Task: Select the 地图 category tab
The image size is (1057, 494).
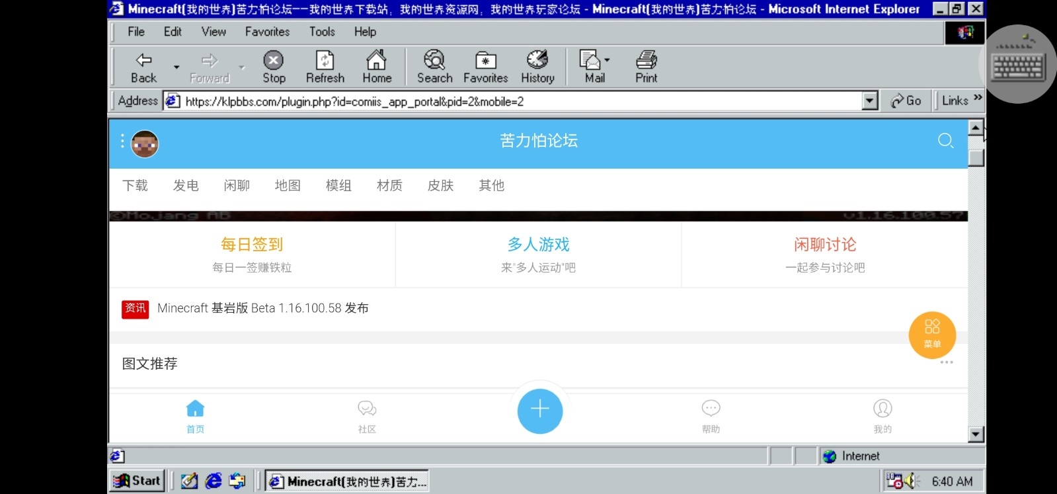Action: (x=288, y=186)
